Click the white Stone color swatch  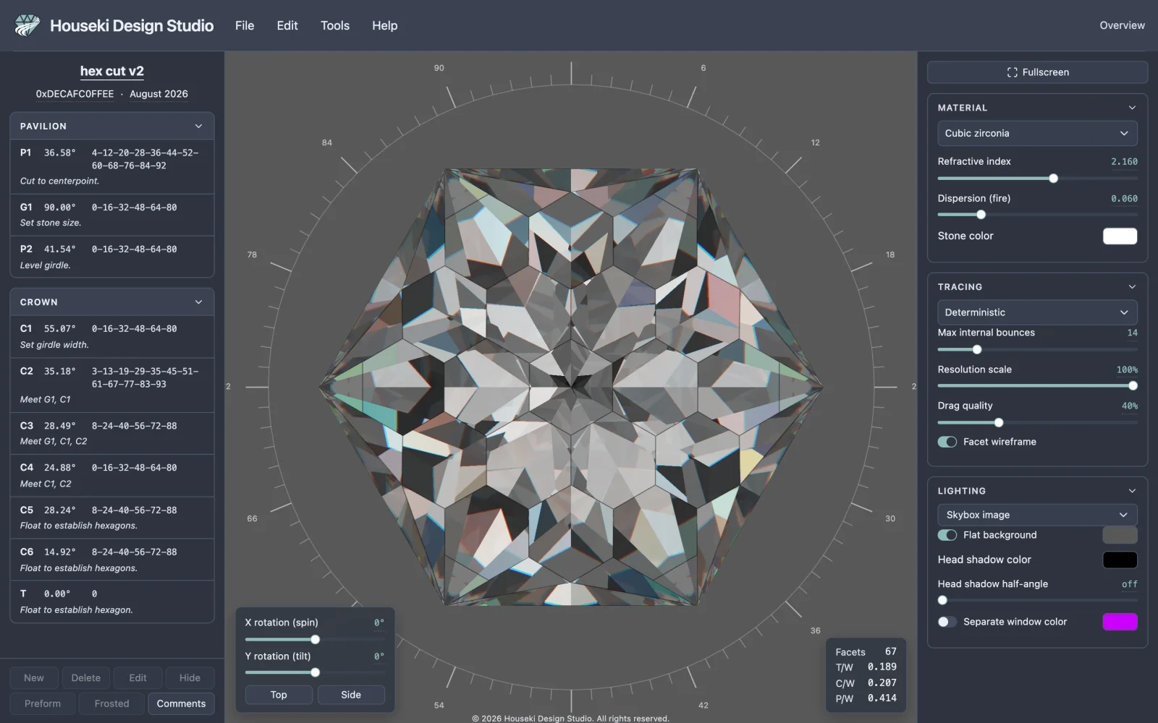click(1120, 236)
